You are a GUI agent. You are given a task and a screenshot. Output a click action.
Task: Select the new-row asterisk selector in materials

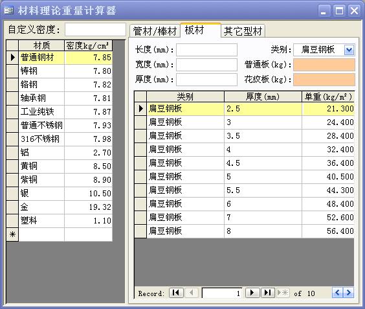click(12, 235)
